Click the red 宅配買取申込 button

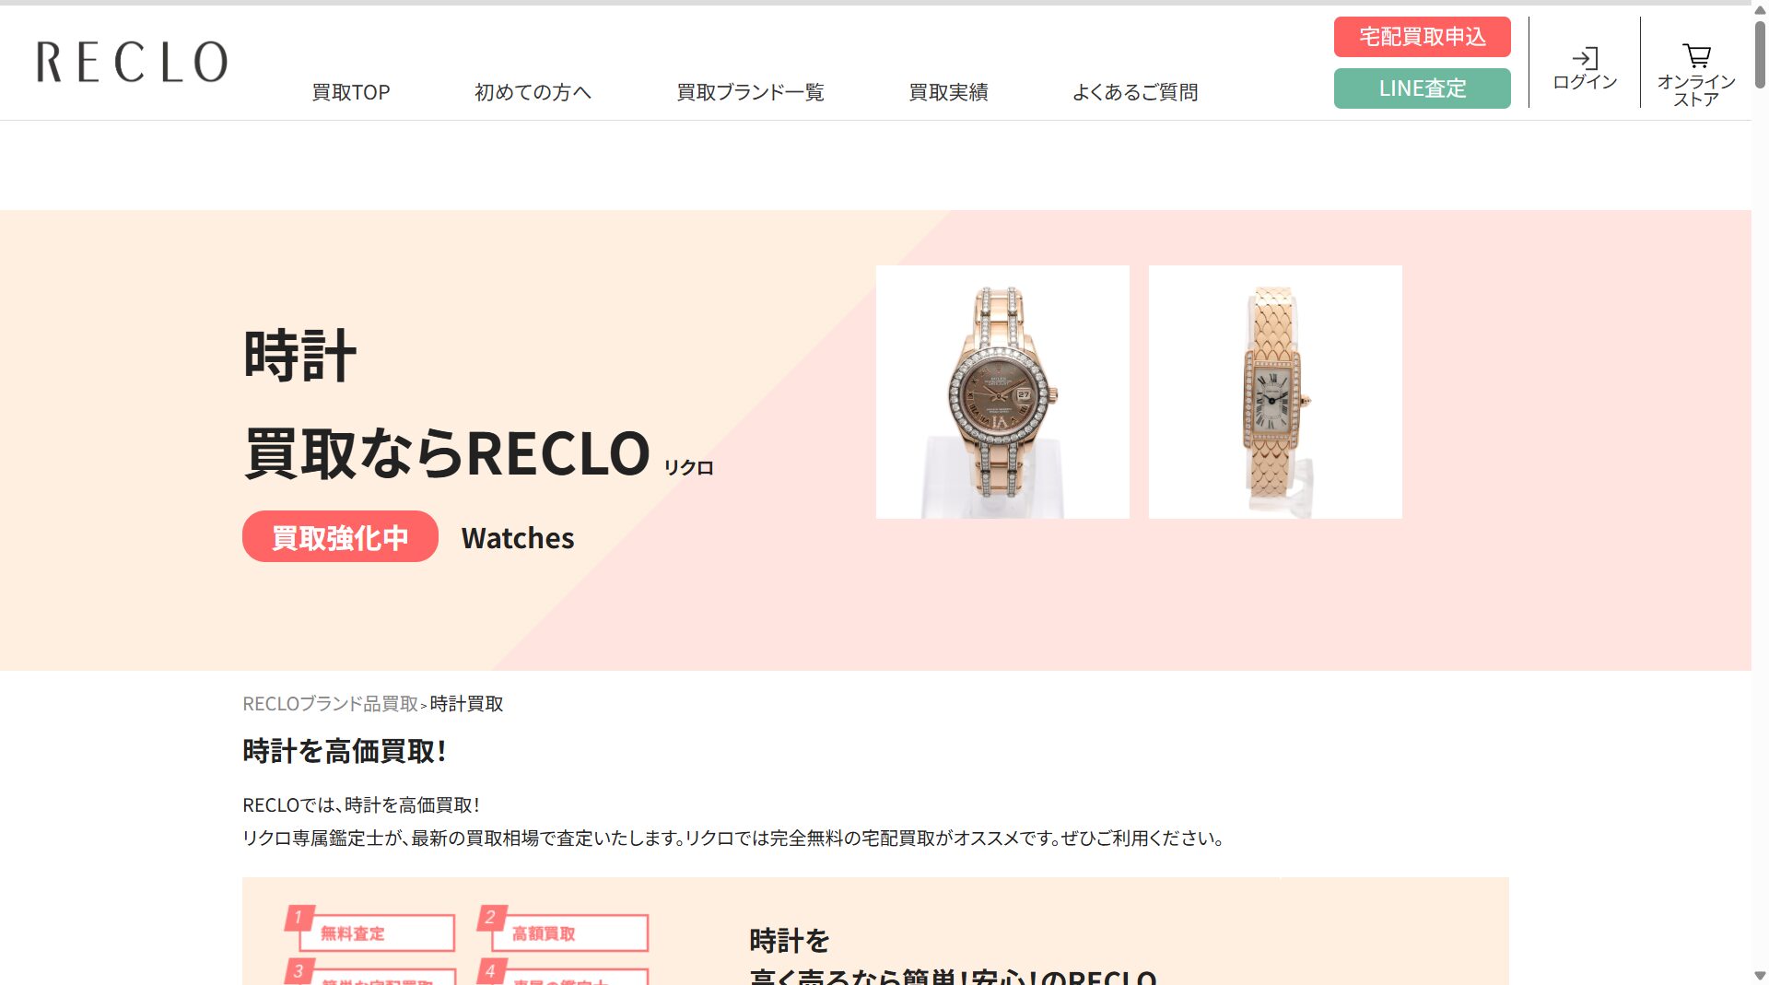(x=1423, y=37)
